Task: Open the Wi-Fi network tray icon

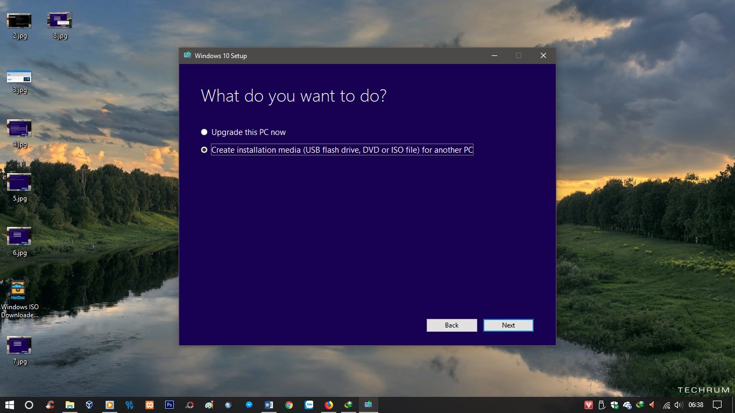Action: pos(667,405)
